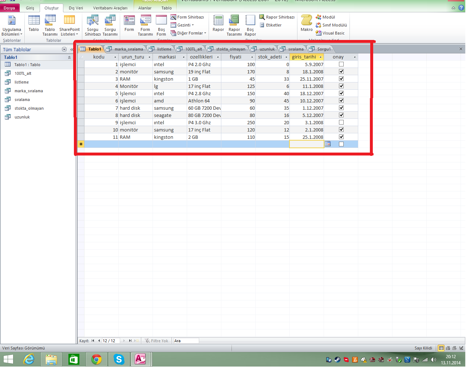The width and height of the screenshot is (466, 372).
Task: Toggle onay checkbox for row 1
Action: (x=341, y=64)
